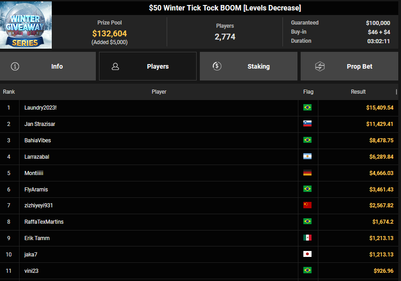Click the Brazil flag beside Laundry2023!
This screenshot has width=401, height=281.
(x=307, y=108)
